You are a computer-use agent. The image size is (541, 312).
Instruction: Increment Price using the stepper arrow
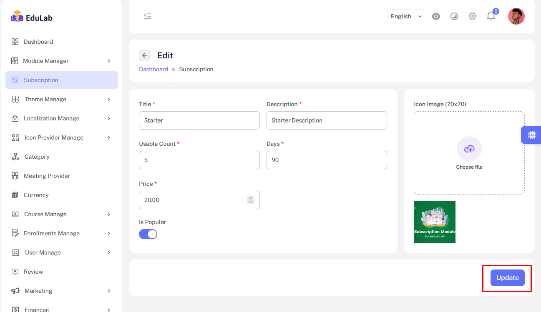coord(252,197)
